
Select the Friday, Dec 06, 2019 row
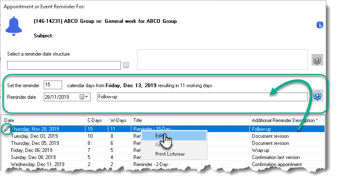tap(163, 150)
